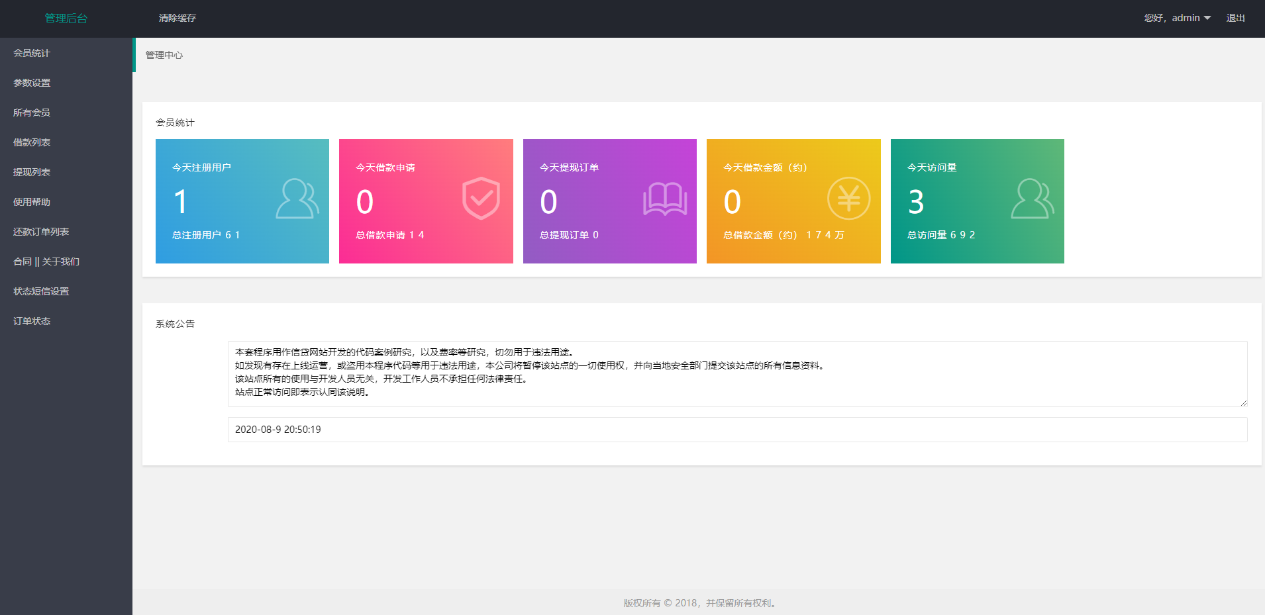
Task: Click the person icon on 今天访问量 card
Action: tap(1032, 197)
